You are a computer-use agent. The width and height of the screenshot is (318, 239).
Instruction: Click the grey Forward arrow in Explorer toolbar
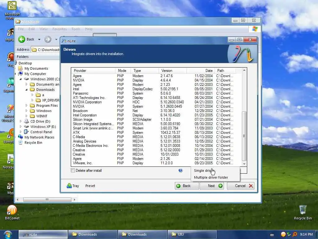[48, 39]
